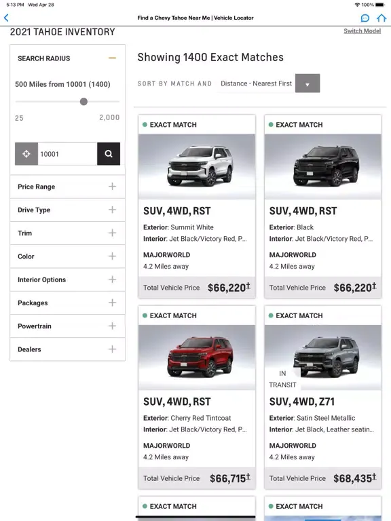Click 2021 TAHOE INVENTORY heading
The width and height of the screenshot is (391, 521).
coord(62,32)
